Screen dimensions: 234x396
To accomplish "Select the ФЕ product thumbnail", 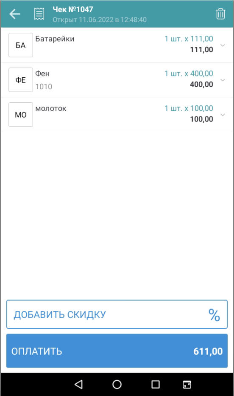I will coord(21,80).
